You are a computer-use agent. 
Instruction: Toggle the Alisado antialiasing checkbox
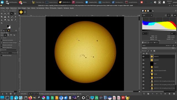tap(1, 38)
